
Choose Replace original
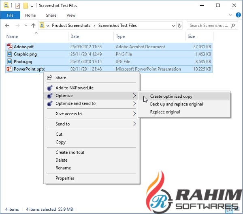(x=184, y=112)
